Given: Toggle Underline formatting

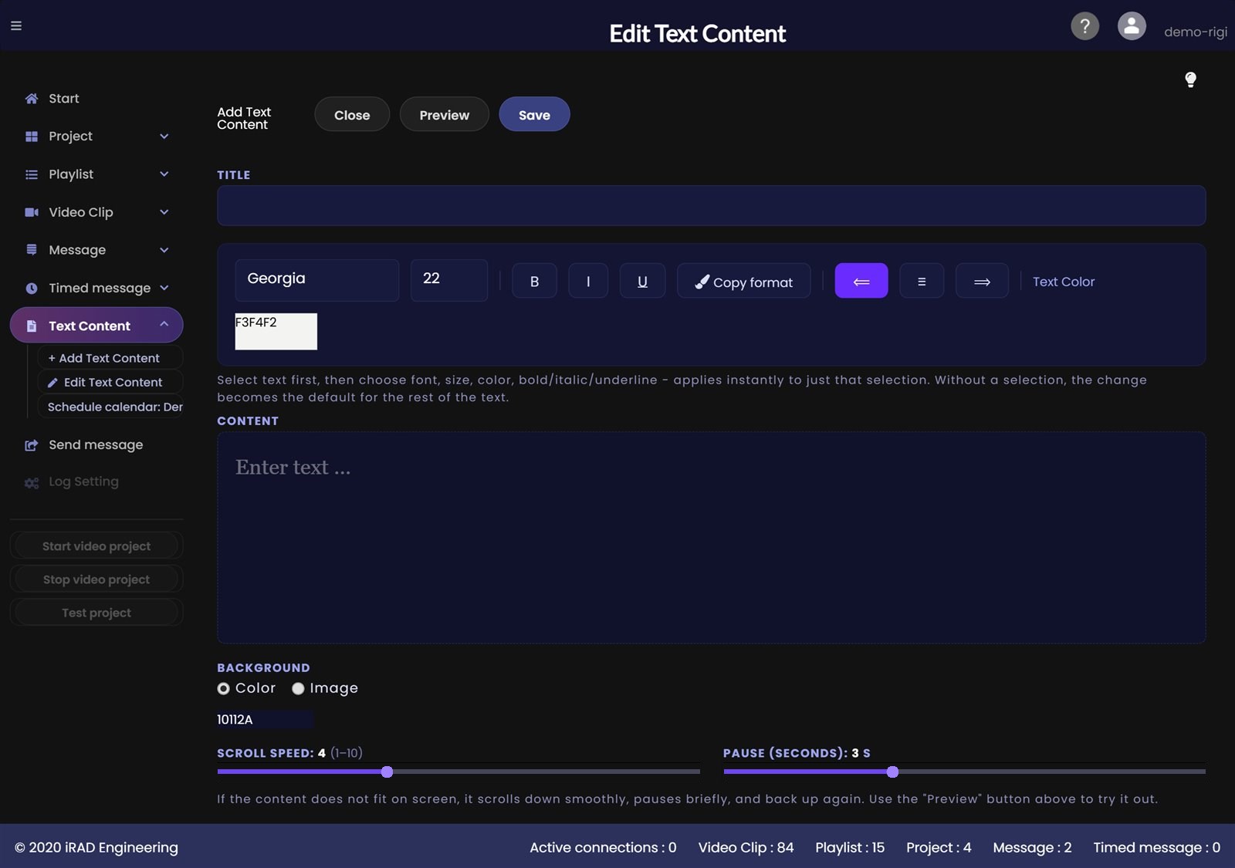Looking at the screenshot, I should [x=642, y=282].
